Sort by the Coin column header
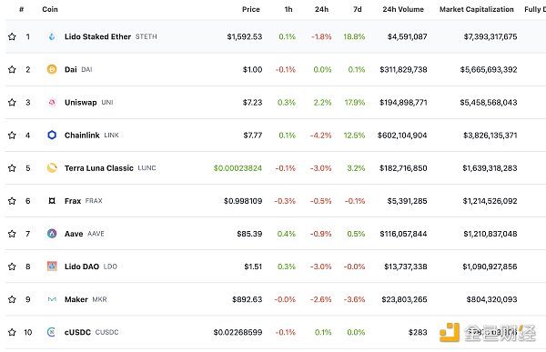The width and height of the screenshot is (546, 352). (50, 9)
